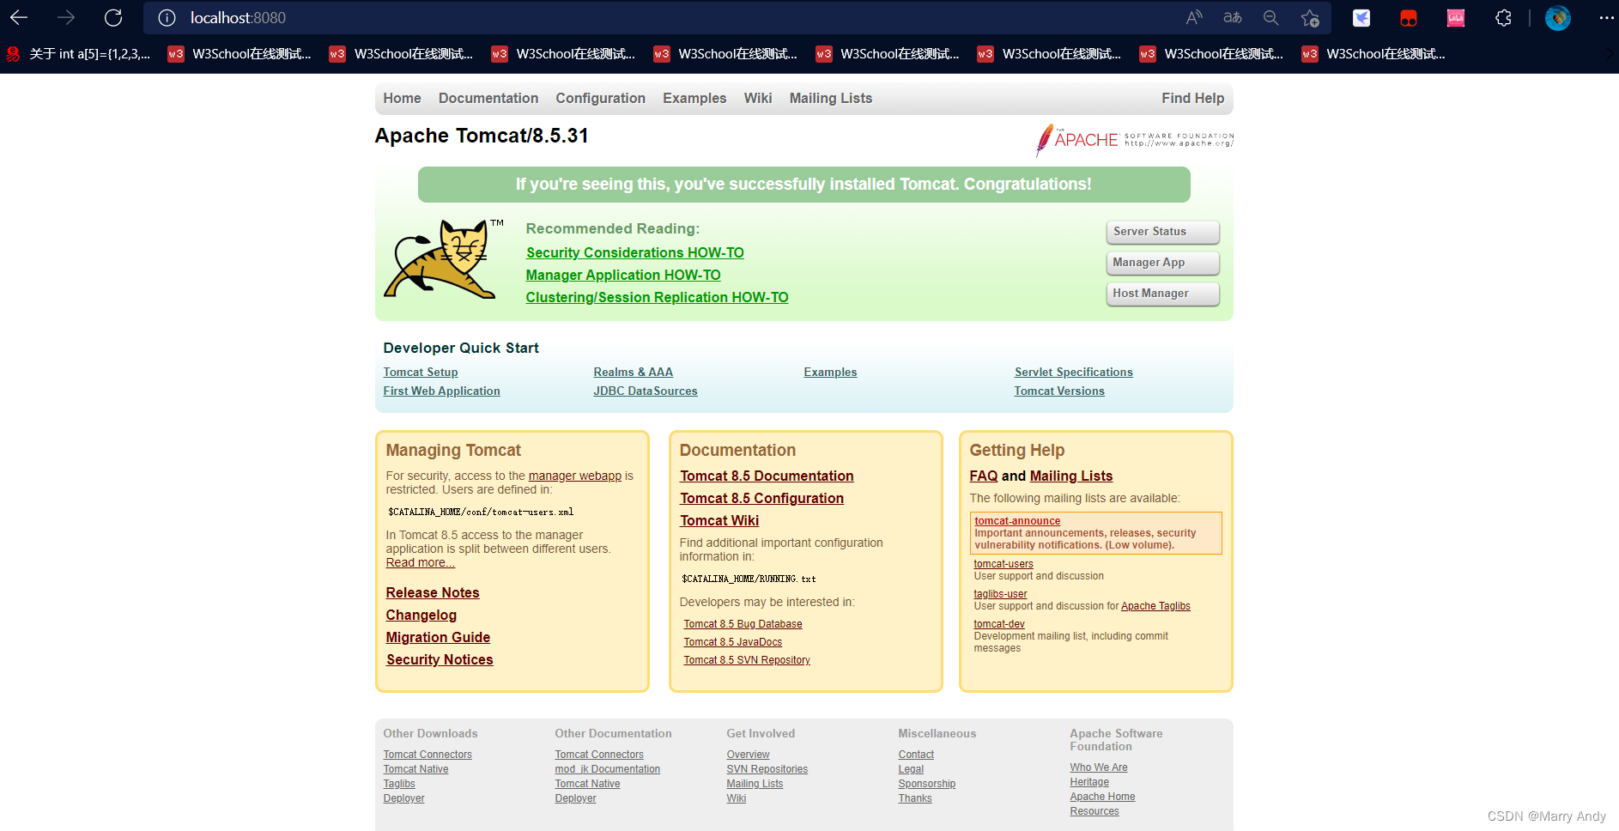Open the red extension icon

point(1409,17)
